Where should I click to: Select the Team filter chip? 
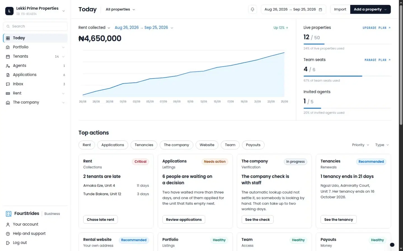click(x=230, y=145)
